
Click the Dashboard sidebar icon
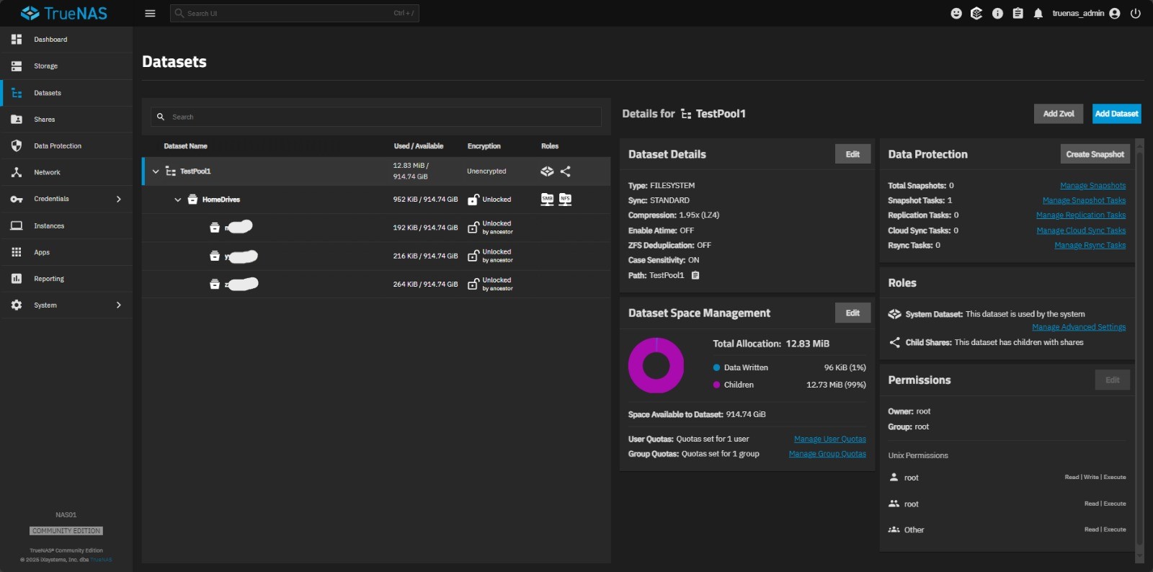coord(17,39)
